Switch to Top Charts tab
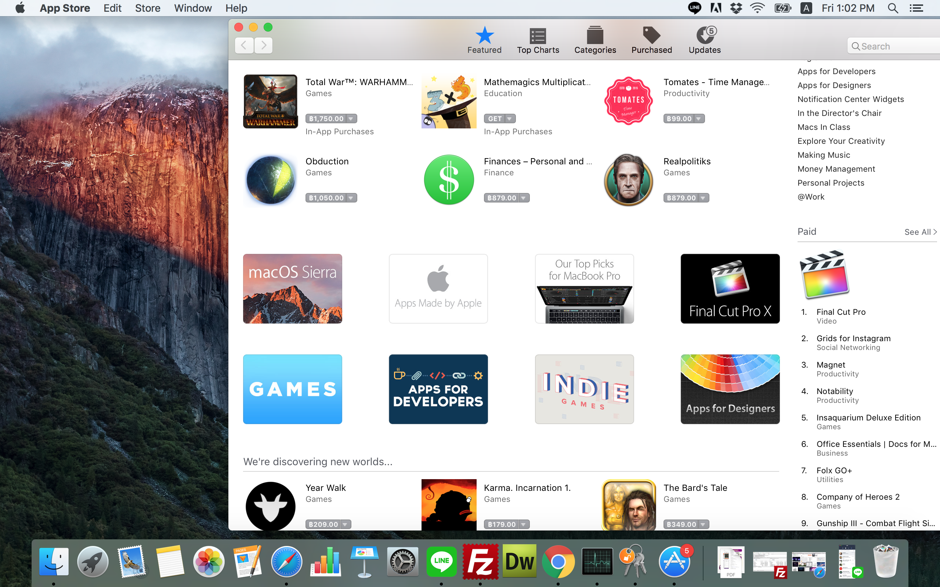Image resolution: width=940 pixels, height=587 pixels. 538,40
